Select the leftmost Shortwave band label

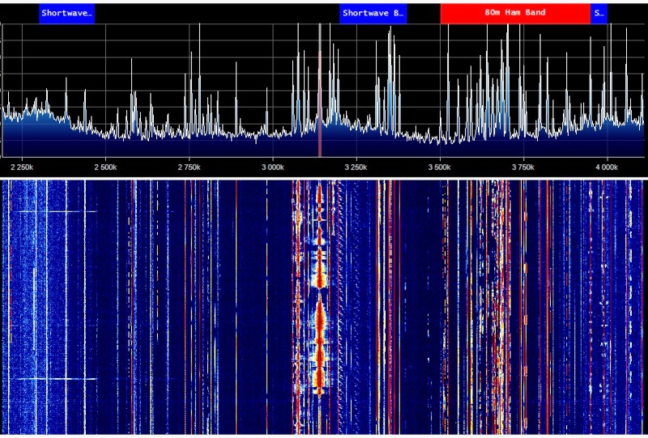(67, 13)
